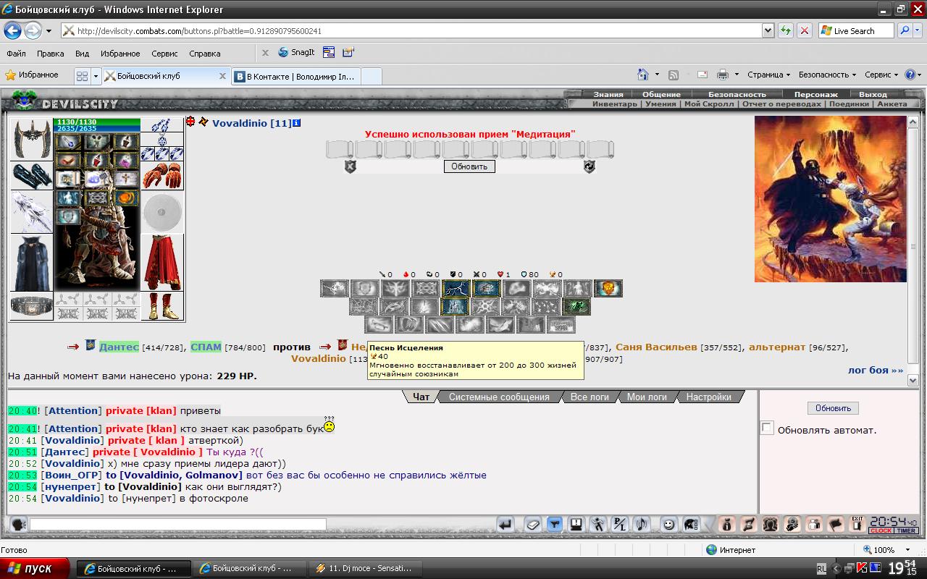Click the blue mana bar 2635/2635
The image size is (927, 579).
[x=96, y=128]
